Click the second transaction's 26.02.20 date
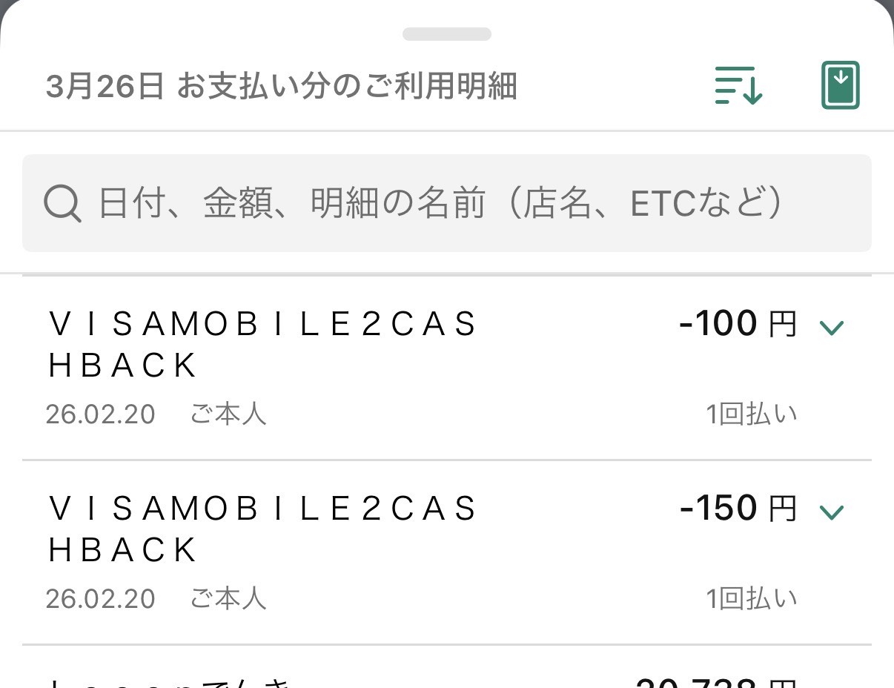 click(x=100, y=599)
